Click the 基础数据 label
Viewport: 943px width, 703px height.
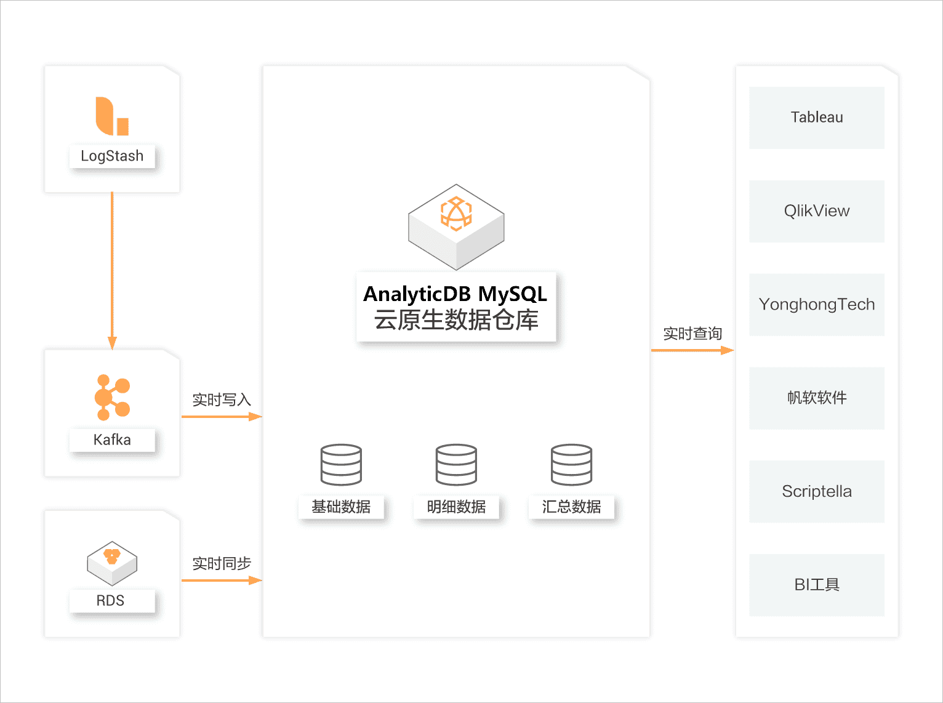coord(341,507)
